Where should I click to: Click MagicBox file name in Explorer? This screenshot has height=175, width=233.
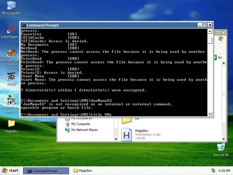pos(142,131)
